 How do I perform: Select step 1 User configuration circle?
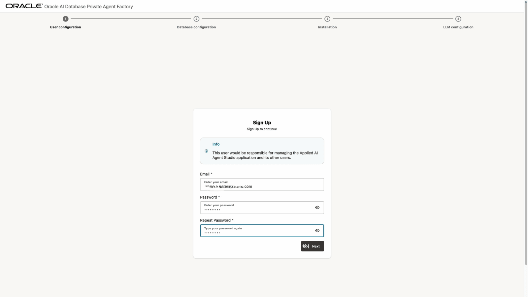(x=65, y=19)
